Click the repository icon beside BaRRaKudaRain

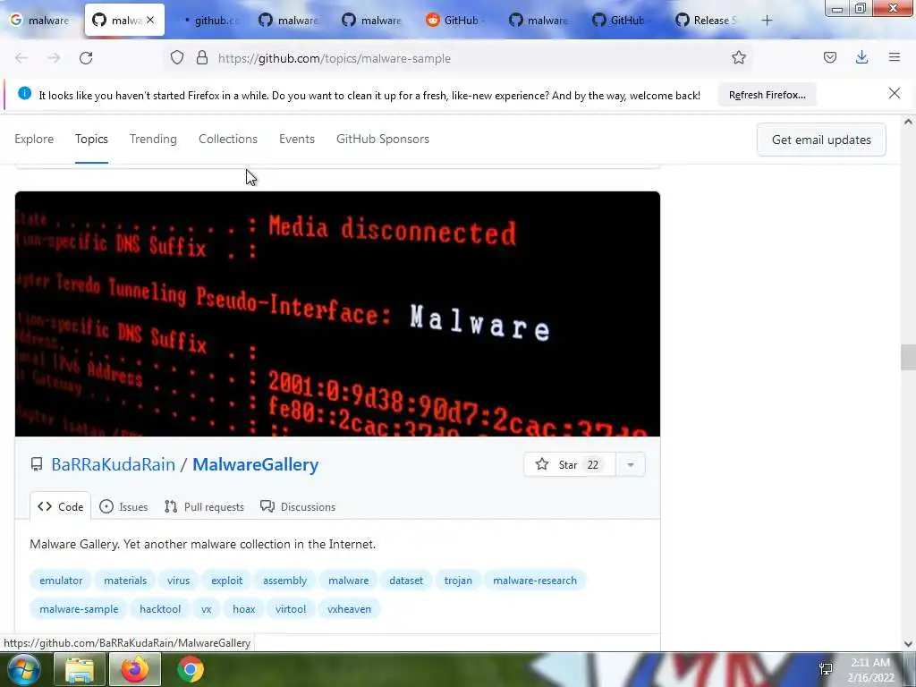click(x=36, y=464)
